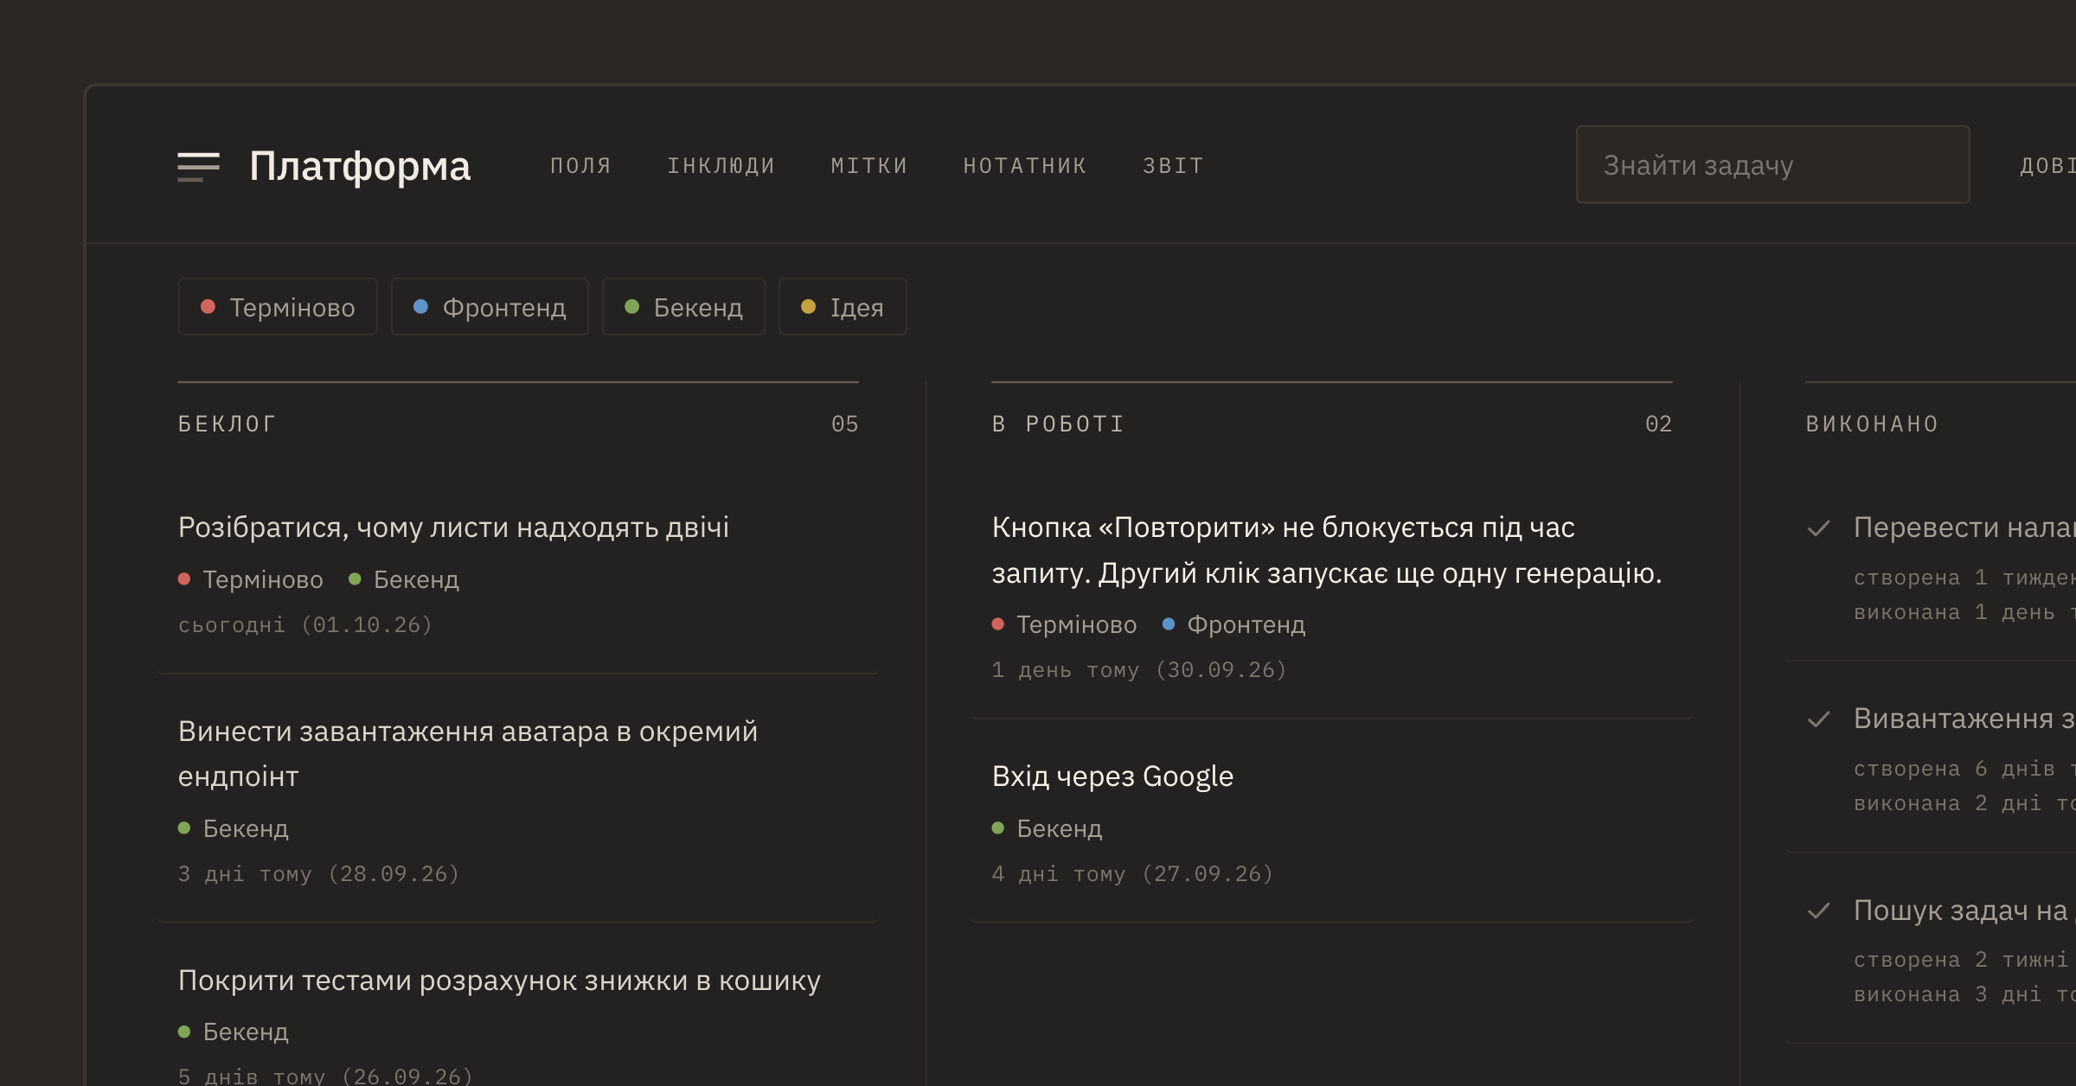Toggle the Терміново filter chip
This screenshot has width=2076, height=1086.
[x=278, y=307]
